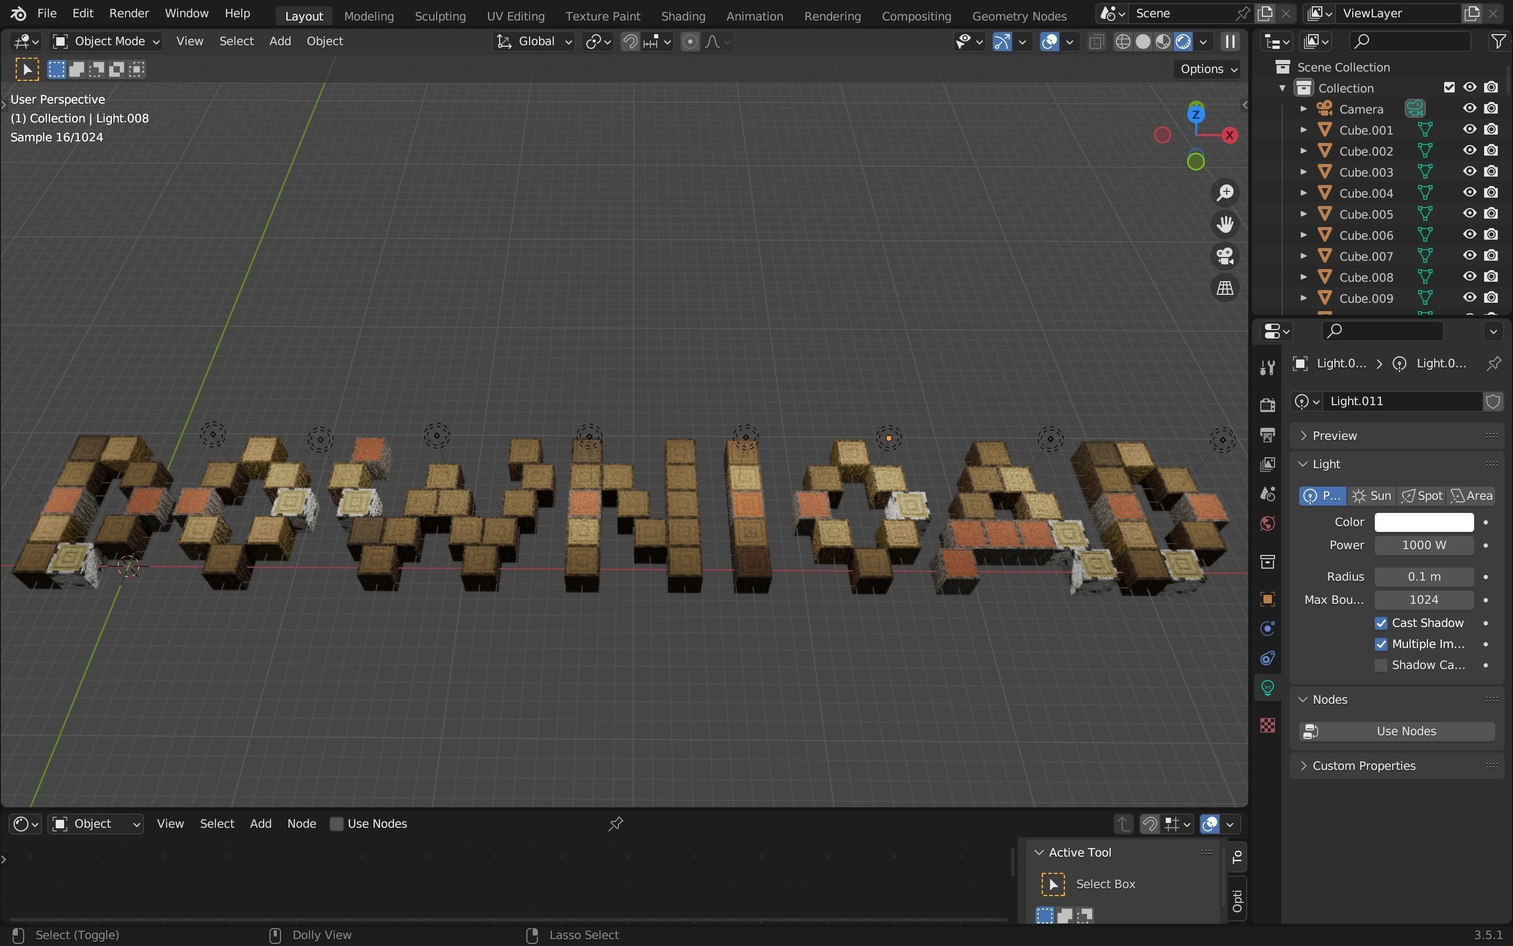Toggle the viewport overlays button

(x=1049, y=42)
